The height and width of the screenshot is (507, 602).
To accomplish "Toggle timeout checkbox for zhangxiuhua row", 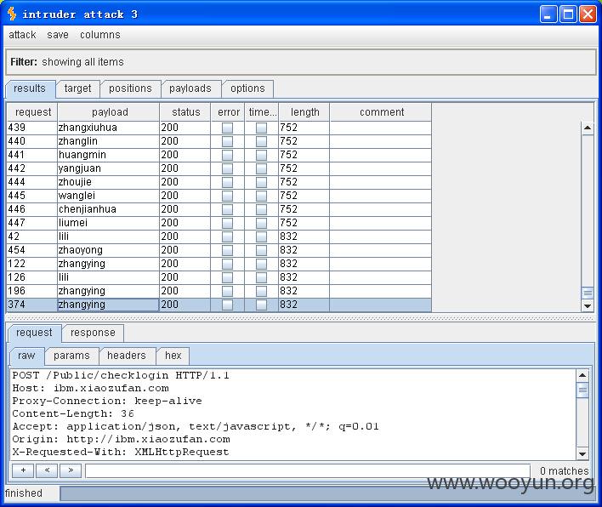I will pos(261,128).
